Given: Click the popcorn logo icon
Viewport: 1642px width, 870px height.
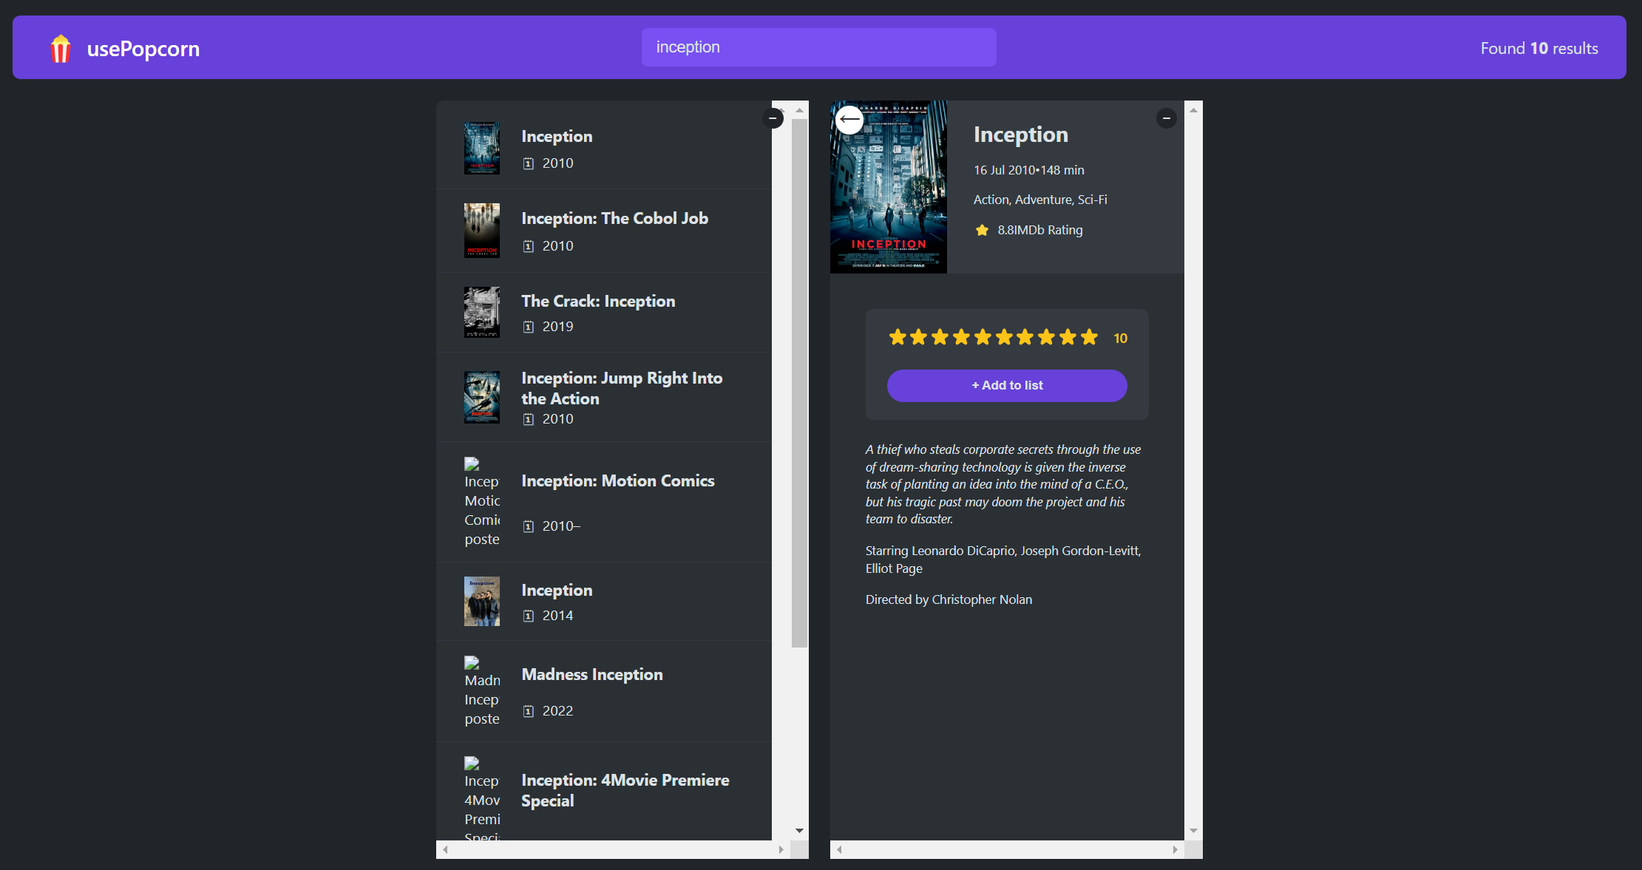Looking at the screenshot, I should click(x=61, y=49).
